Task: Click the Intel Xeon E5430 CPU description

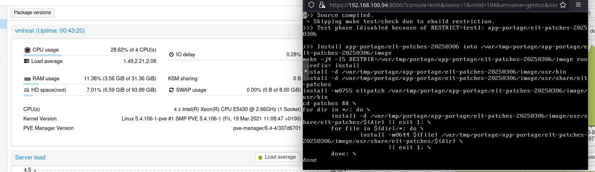Action: (237, 109)
